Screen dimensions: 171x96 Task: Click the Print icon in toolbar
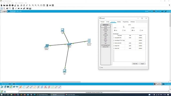point(10,5)
